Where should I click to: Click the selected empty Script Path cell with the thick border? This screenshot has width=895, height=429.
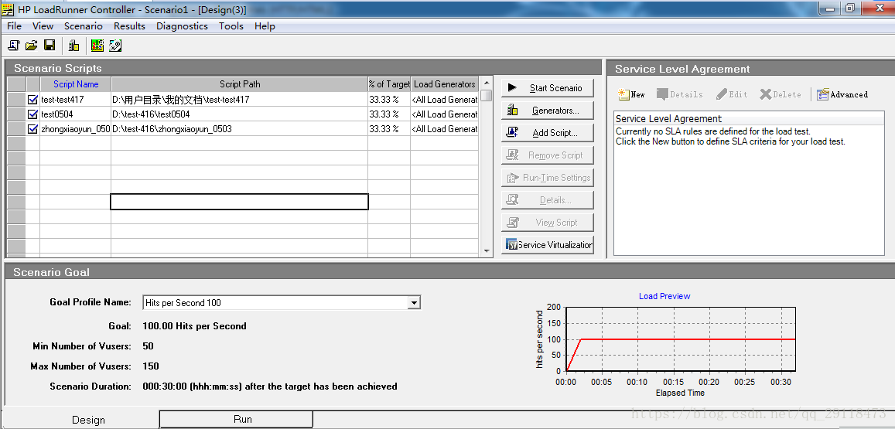(x=239, y=202)
